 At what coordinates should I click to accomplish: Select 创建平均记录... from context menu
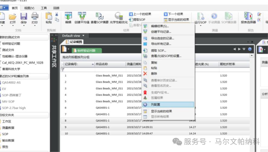168,32
